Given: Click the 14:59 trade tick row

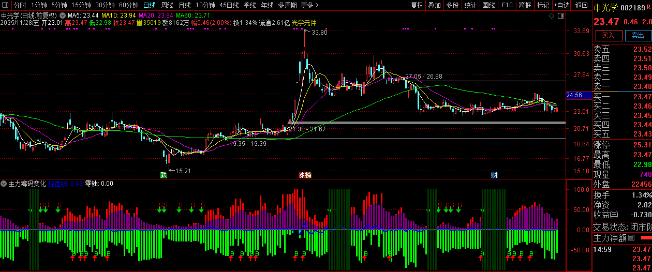Looking at the screenshot, I should (x=622, y=250).
